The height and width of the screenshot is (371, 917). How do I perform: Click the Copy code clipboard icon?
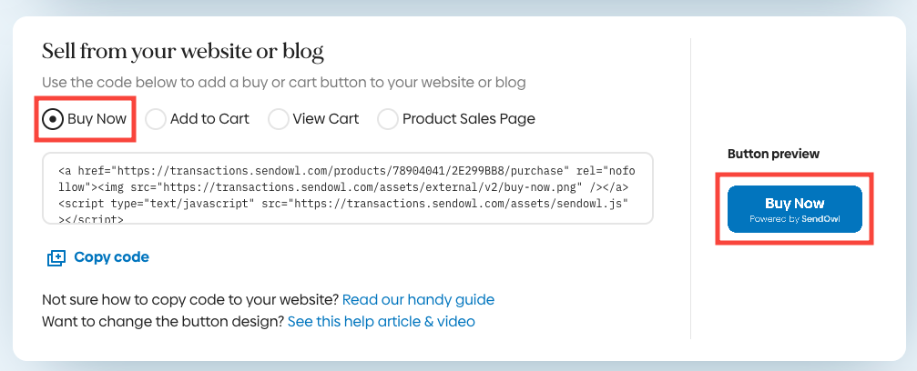pos(56,257)
